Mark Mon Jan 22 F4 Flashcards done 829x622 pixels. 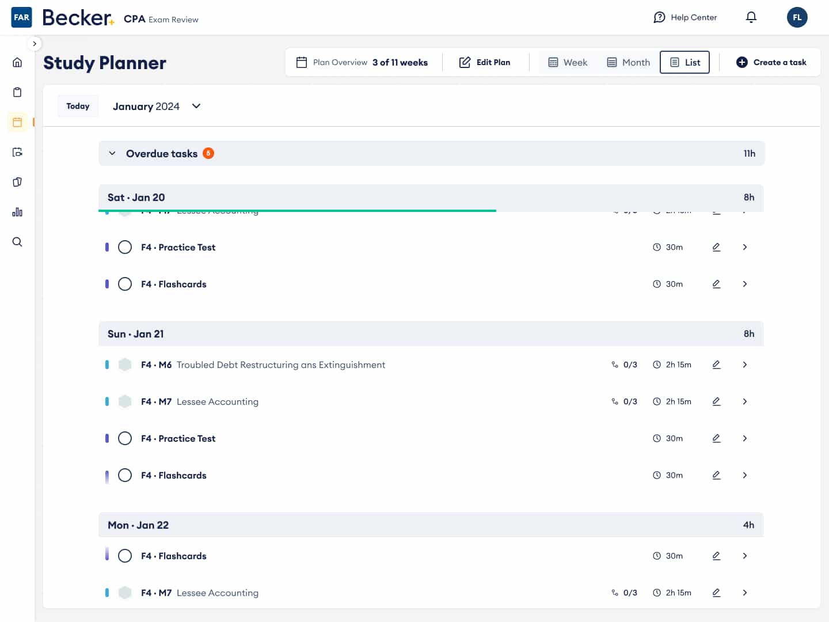pyautogui.click(x=125, y=556)
